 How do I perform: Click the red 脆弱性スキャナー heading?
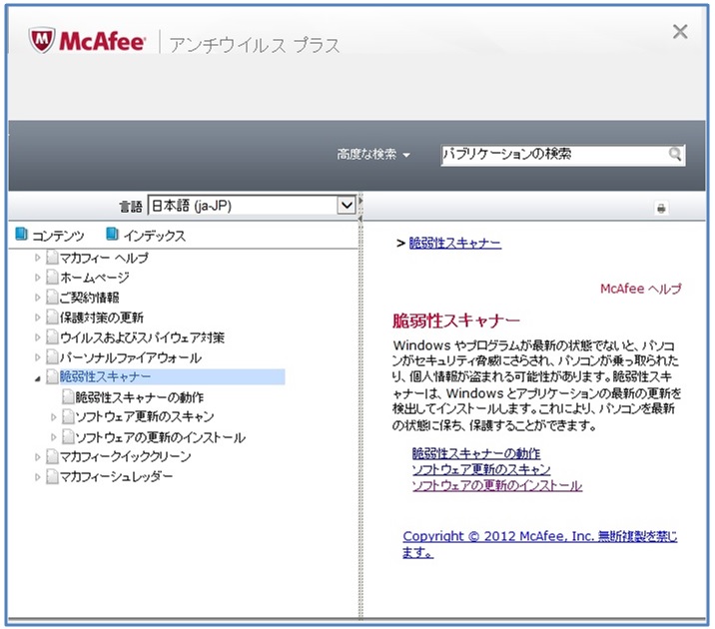click(x=456, y=320)
